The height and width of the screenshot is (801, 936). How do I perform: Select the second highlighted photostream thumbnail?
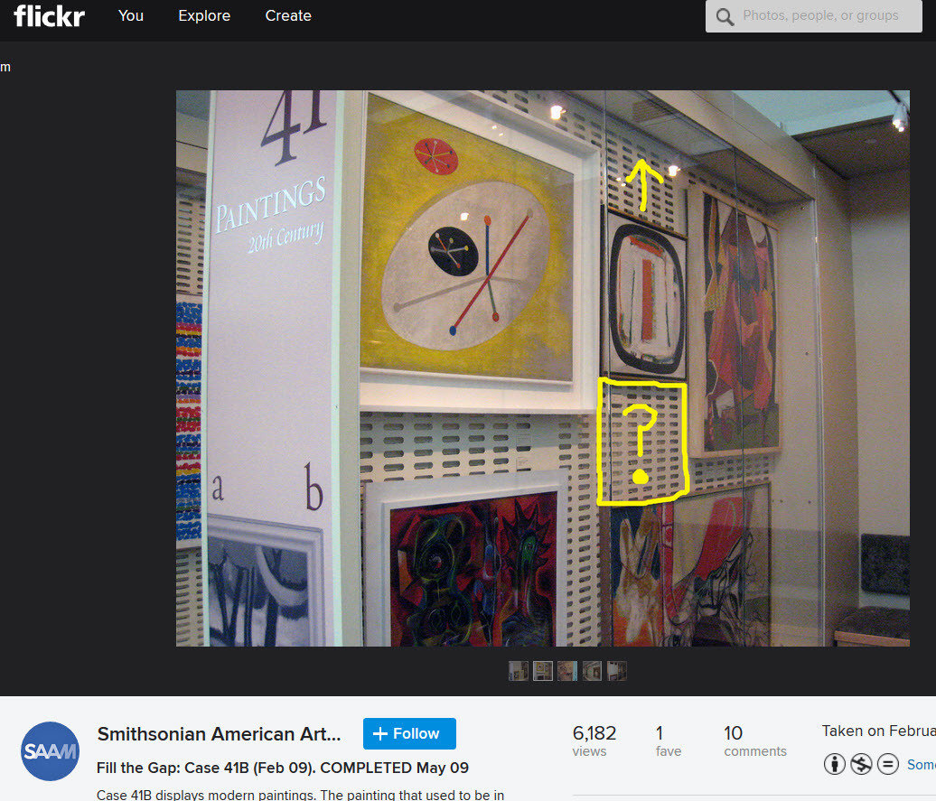click(x=543, y=671)
